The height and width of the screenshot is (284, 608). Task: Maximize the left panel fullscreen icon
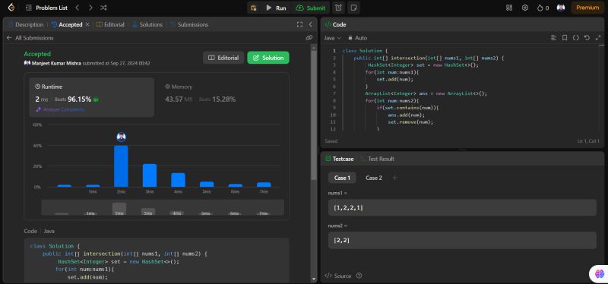[x=299, y=24]
